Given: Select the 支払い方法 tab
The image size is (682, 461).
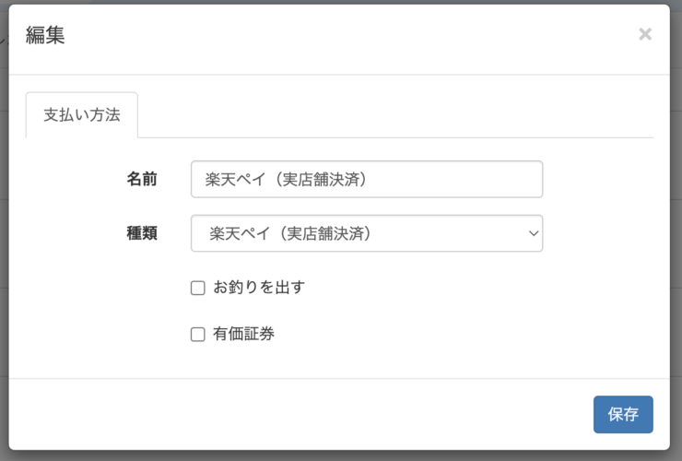Looking at the screenshot, I should point(82,115).
